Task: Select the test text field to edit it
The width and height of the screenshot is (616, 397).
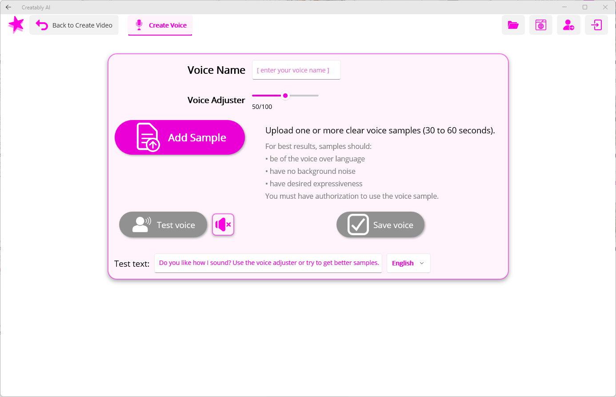Action: click(268, 263)
